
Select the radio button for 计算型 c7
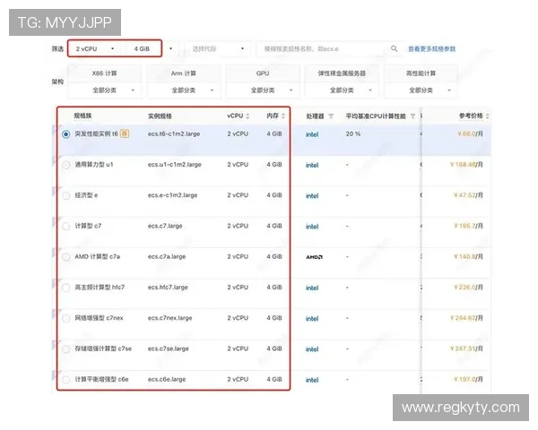(x=65, y=227)
